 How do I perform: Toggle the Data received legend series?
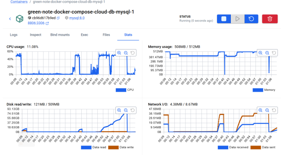click(233, 147)
